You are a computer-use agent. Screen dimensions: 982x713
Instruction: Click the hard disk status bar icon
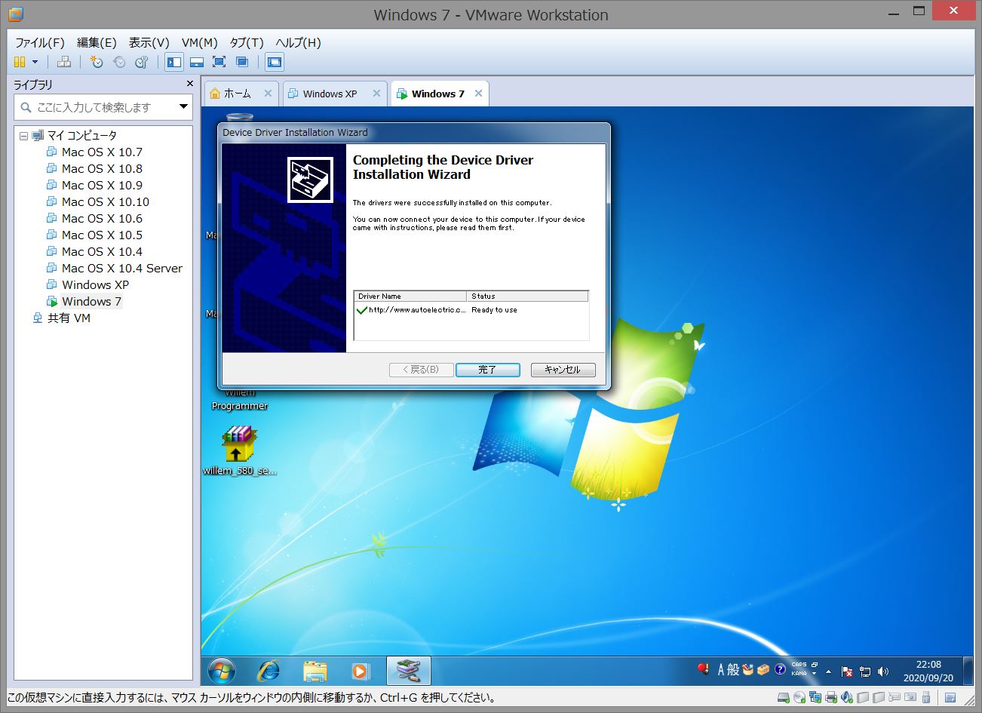tap(783, 697)
